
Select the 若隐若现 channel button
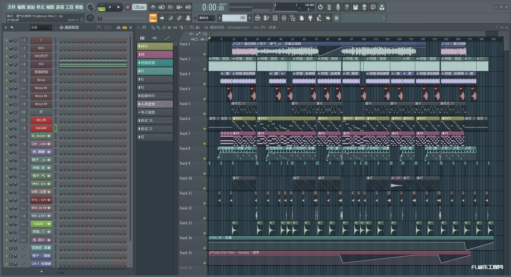pyautogui.click(x=41, y=72)
